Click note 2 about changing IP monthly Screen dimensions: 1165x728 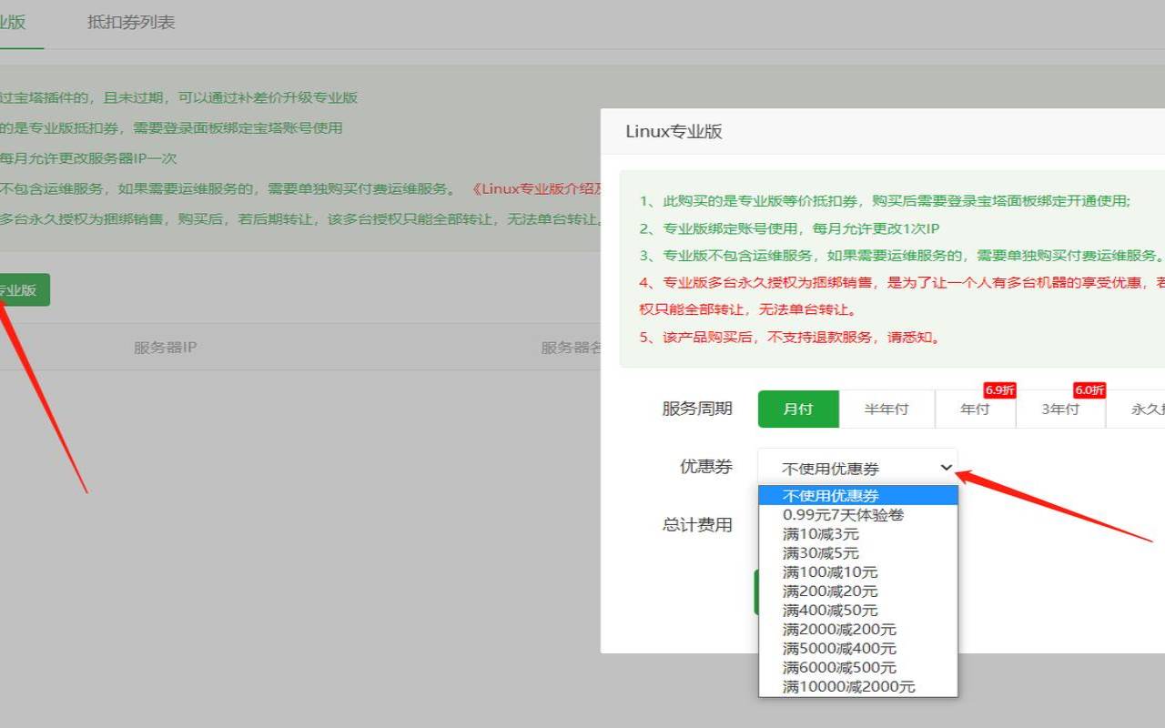point(789,228)
